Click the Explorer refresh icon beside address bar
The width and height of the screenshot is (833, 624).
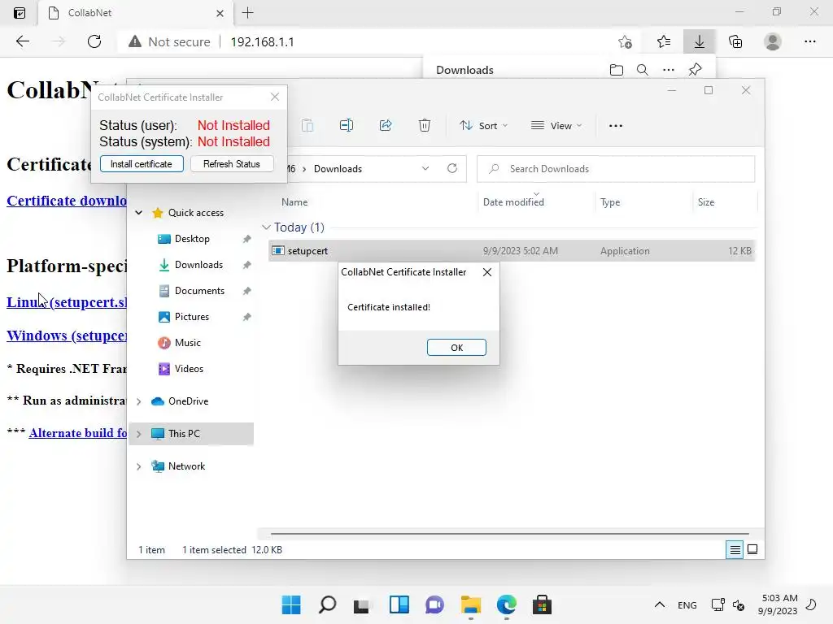pos(452,168)
